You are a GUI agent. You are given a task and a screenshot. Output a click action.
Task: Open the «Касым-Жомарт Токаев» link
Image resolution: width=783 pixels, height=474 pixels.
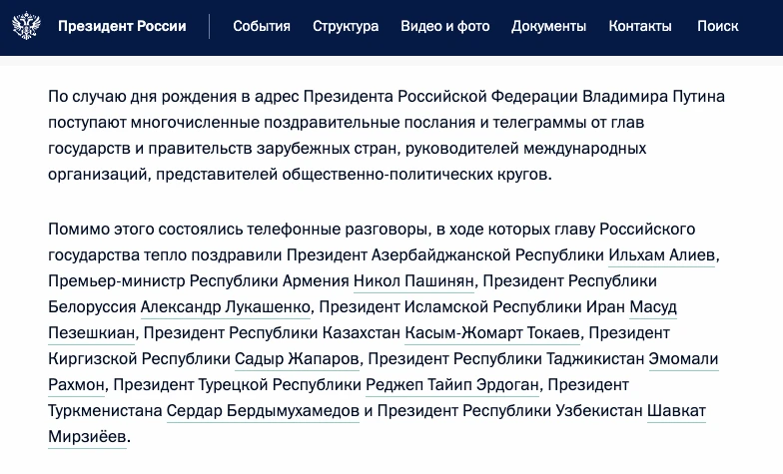click(x=491, y=333)
